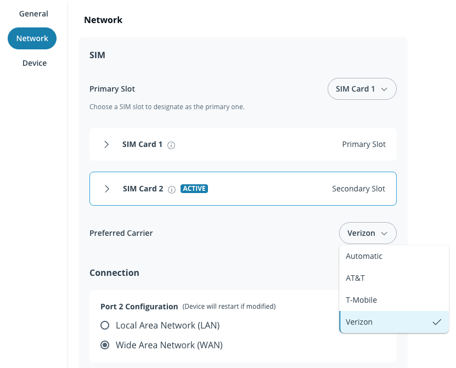This screenshot has height=368, width=456.
Task: Click the info icon beside SIM Card 2
Action: click(172, 189)
